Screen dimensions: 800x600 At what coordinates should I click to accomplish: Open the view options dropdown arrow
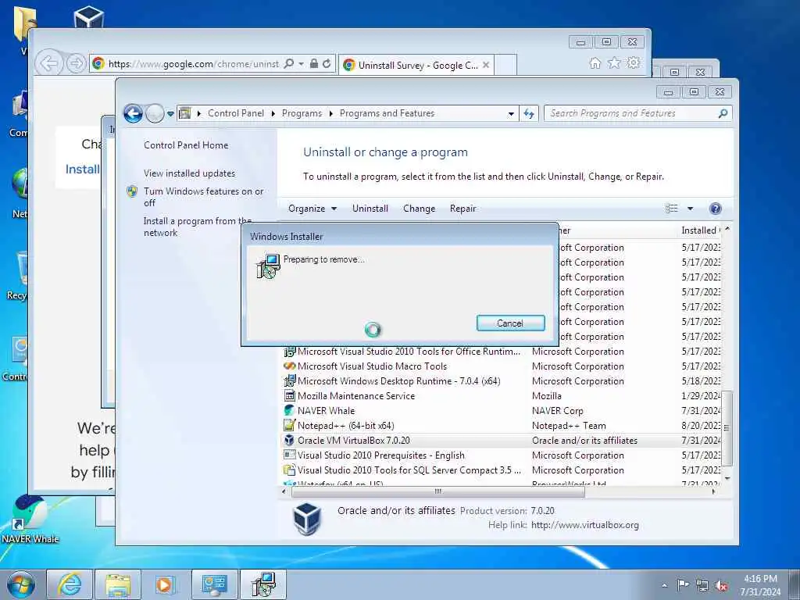coord(690,208)
